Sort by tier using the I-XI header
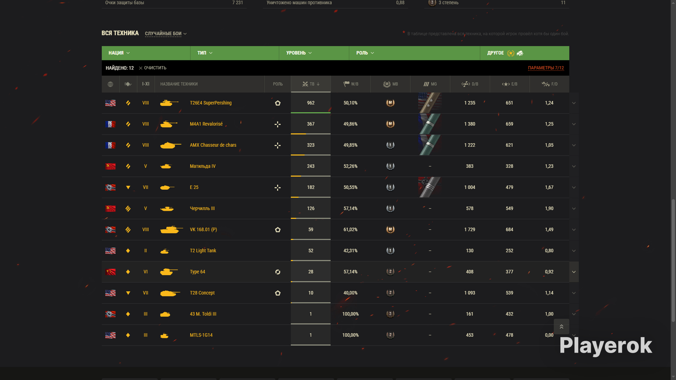The width and height of the screenshot is (676, 380). (x=146, y=84)
